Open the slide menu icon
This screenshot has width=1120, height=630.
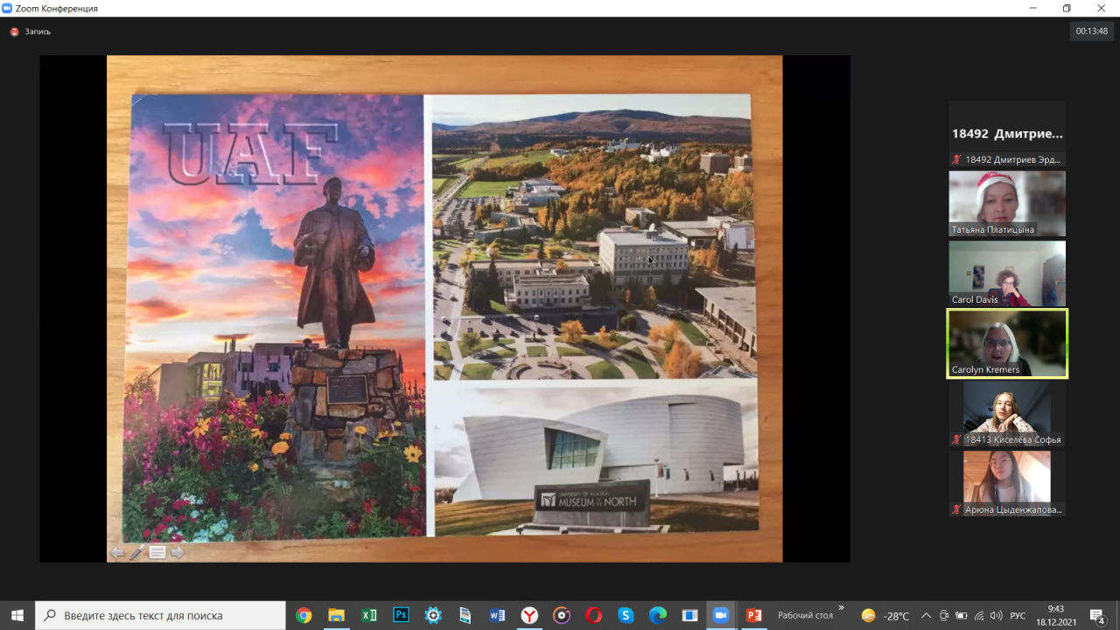click(157, 552)
